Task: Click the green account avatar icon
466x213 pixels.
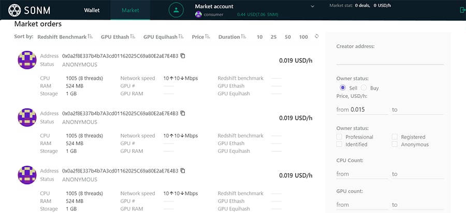Action: click(177, 10)
